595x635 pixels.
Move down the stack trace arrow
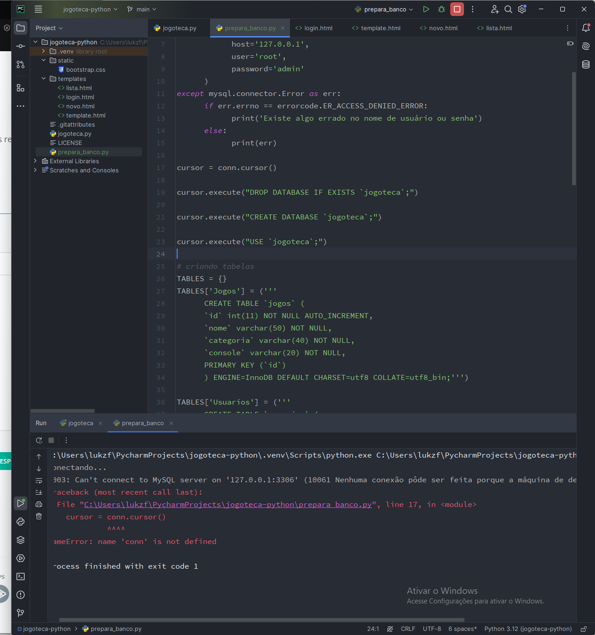[x=39, y=469]
